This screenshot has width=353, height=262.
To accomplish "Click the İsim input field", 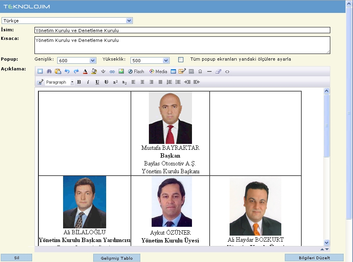I will point(182,30).
